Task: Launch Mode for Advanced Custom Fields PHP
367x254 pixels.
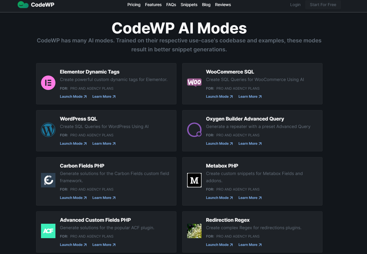Action: tap(73, 245)
